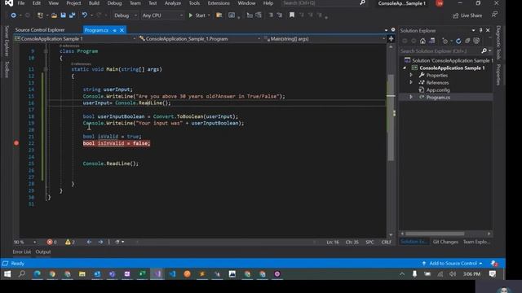
Task: Expand the Program.cs node in Solution Explorer
Action: (411, 97)
